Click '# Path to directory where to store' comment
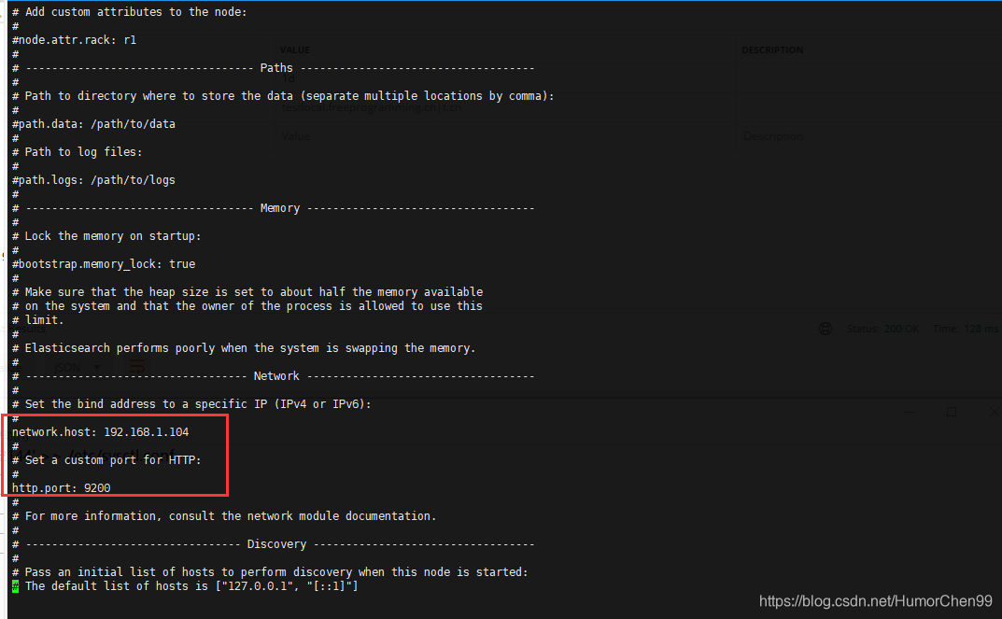Viewport: 1002px width, 619px height. click(283, 96)
